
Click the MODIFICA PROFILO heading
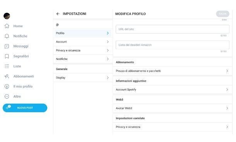coord(130,14)
